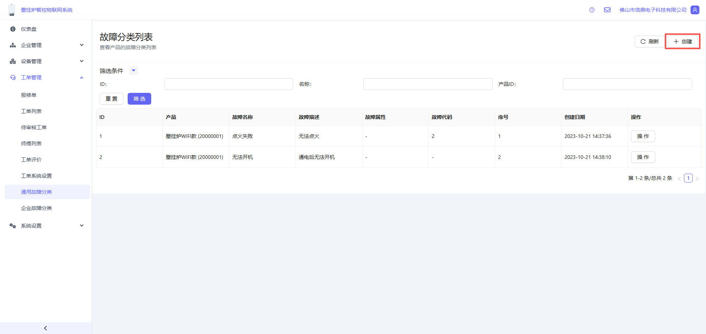The image size is (706, 334).
Task: Click the 设备管理 device icon
Action: pyautogui.click(x=13, y=61)
